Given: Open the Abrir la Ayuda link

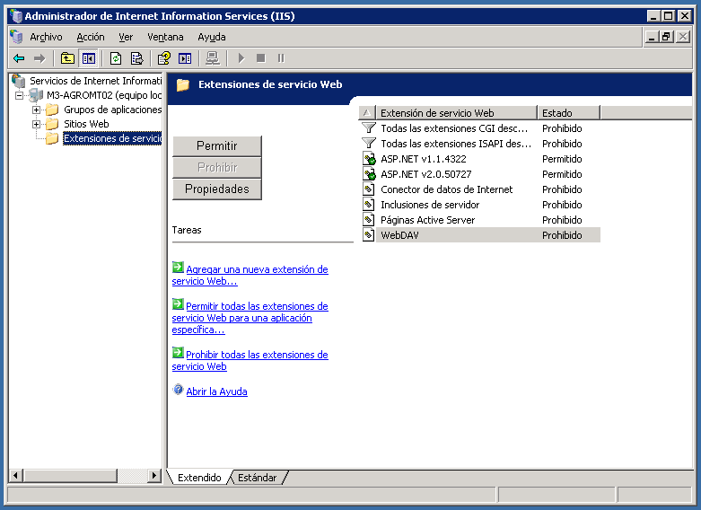Looking at the screenshot, I should [217, 391].
